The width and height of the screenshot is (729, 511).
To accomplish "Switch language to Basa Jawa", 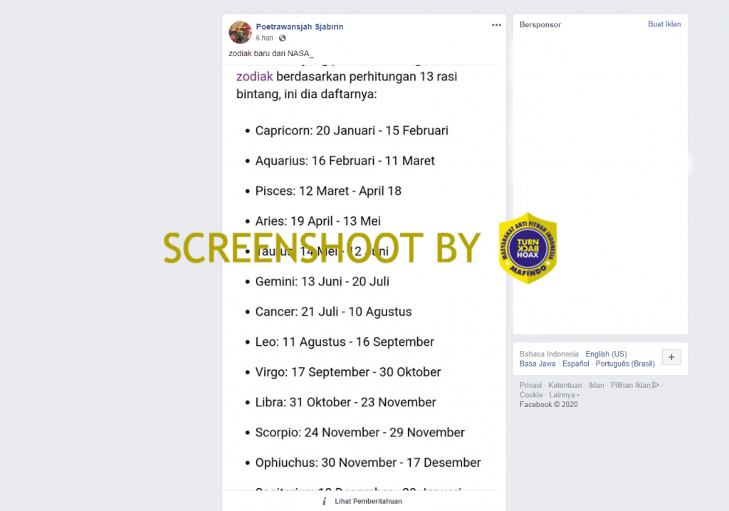I will (537, 364).
